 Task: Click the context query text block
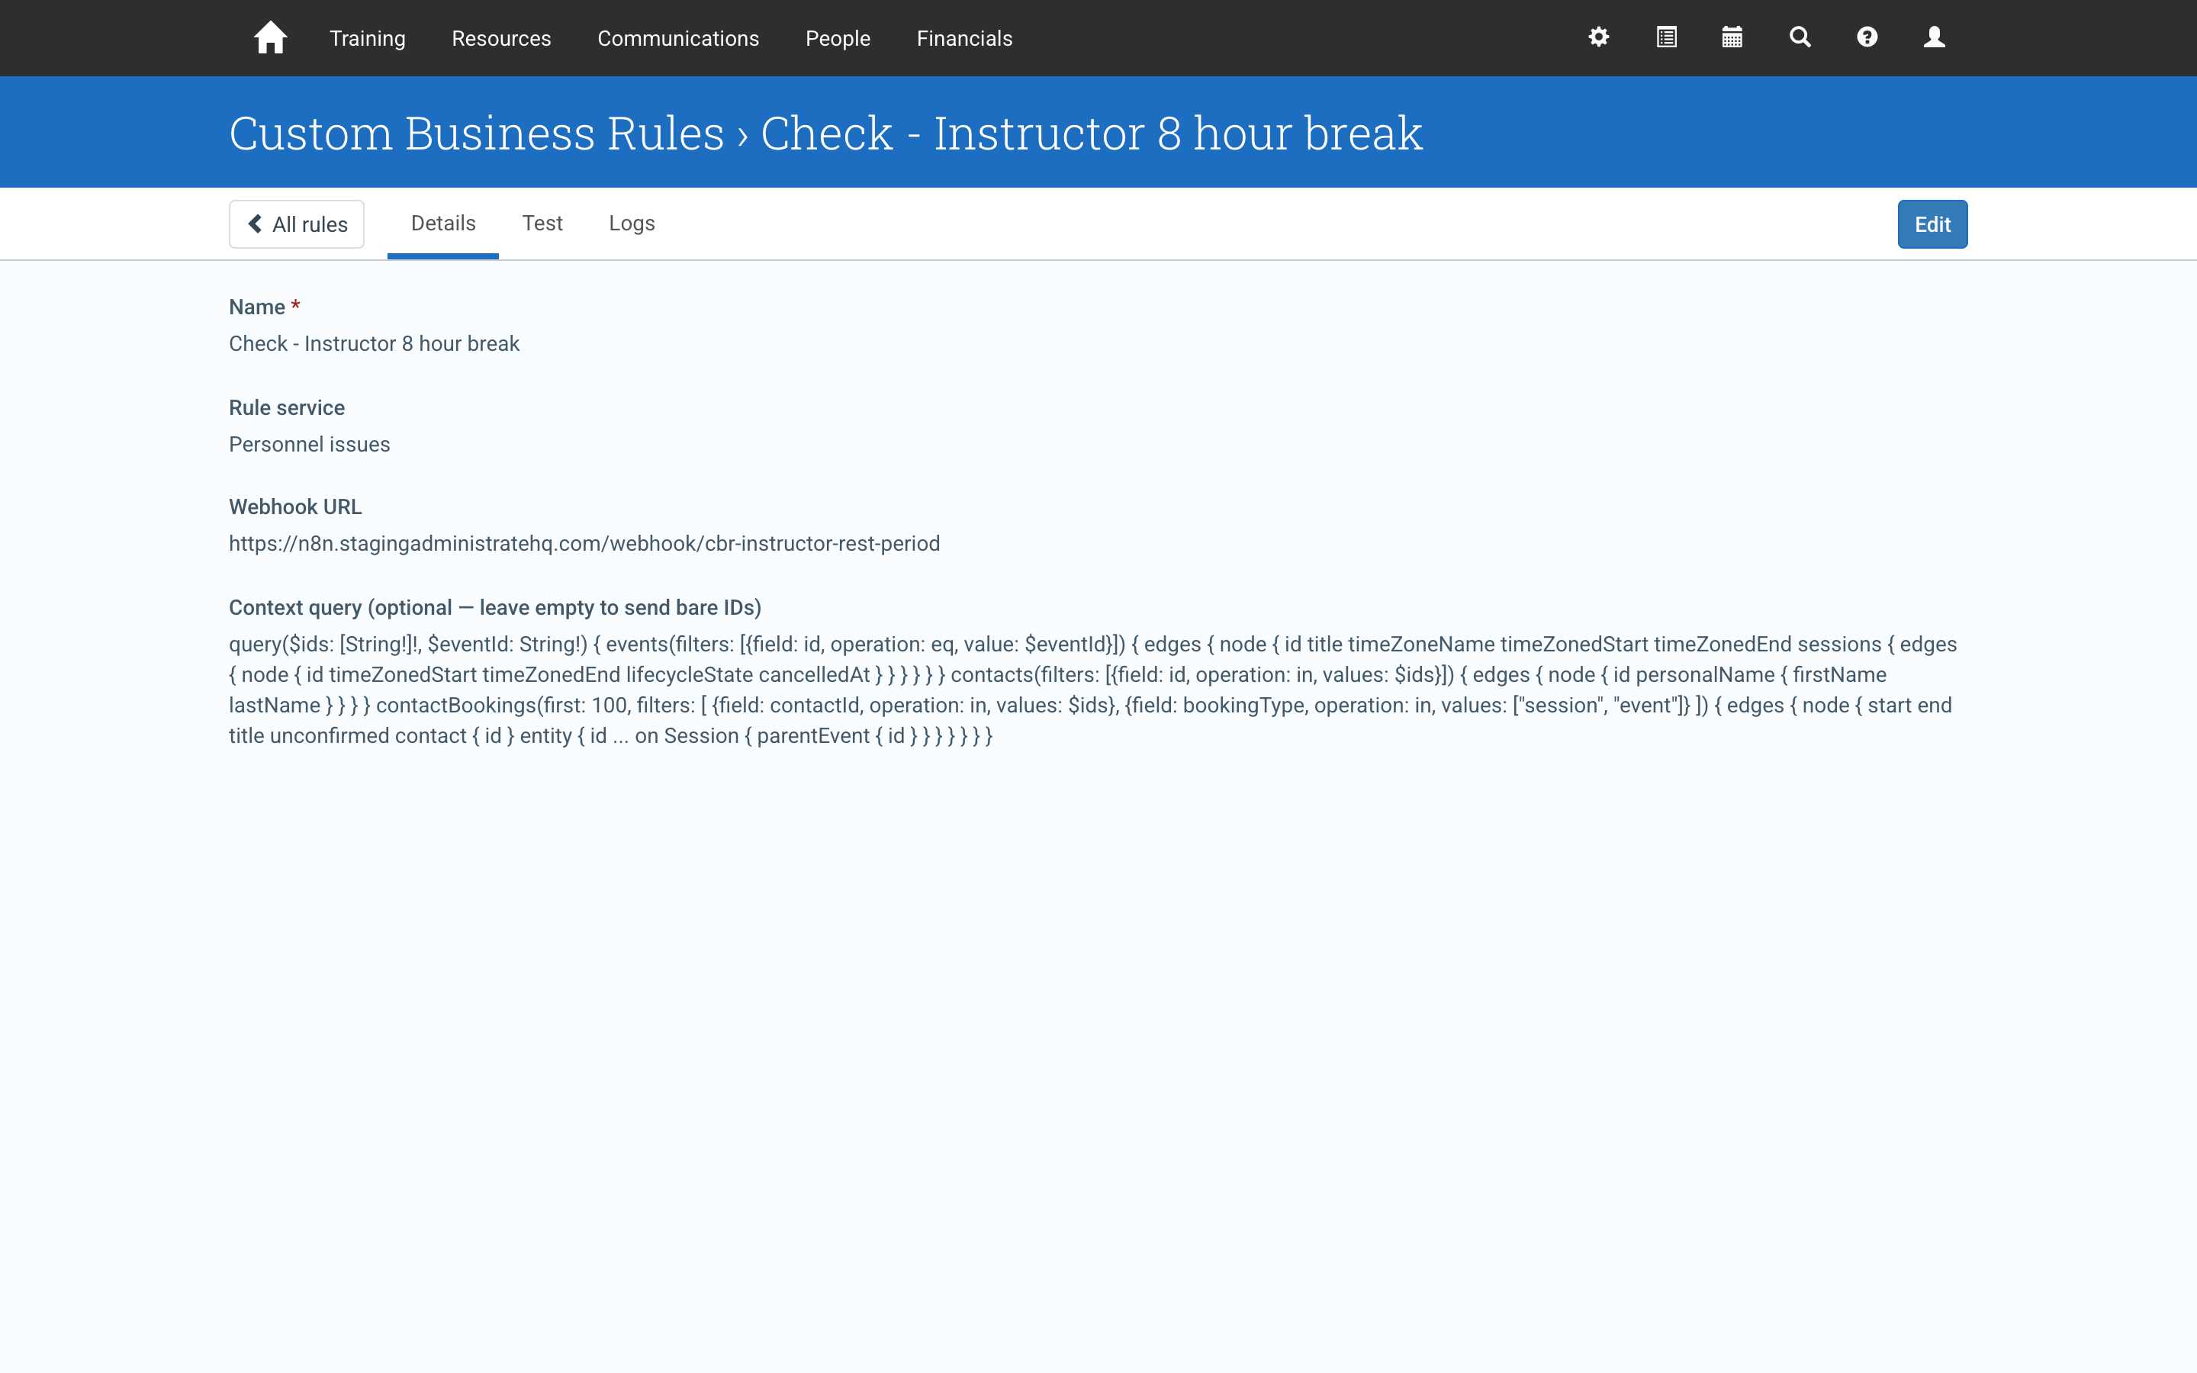[1093, 690]
